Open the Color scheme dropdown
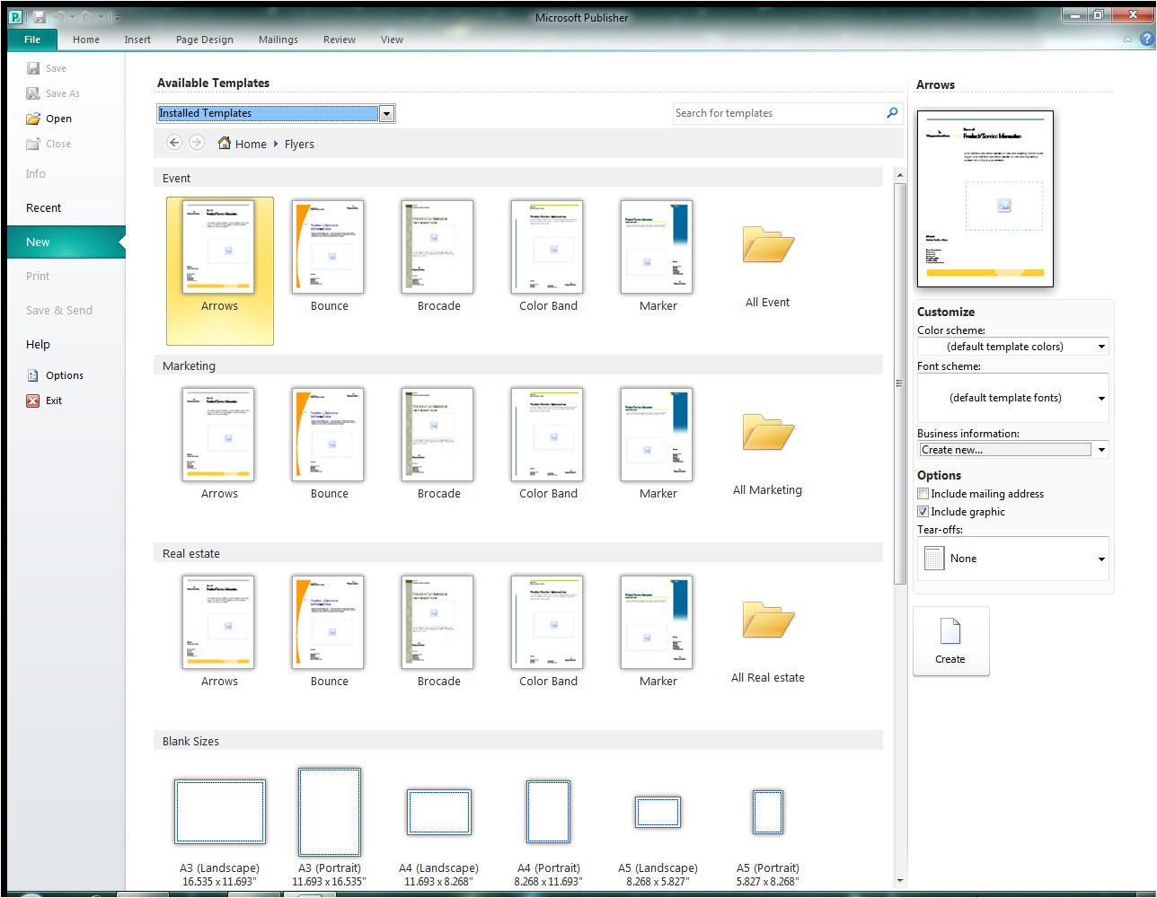Screen dimensions: 1157x898 1101,347
